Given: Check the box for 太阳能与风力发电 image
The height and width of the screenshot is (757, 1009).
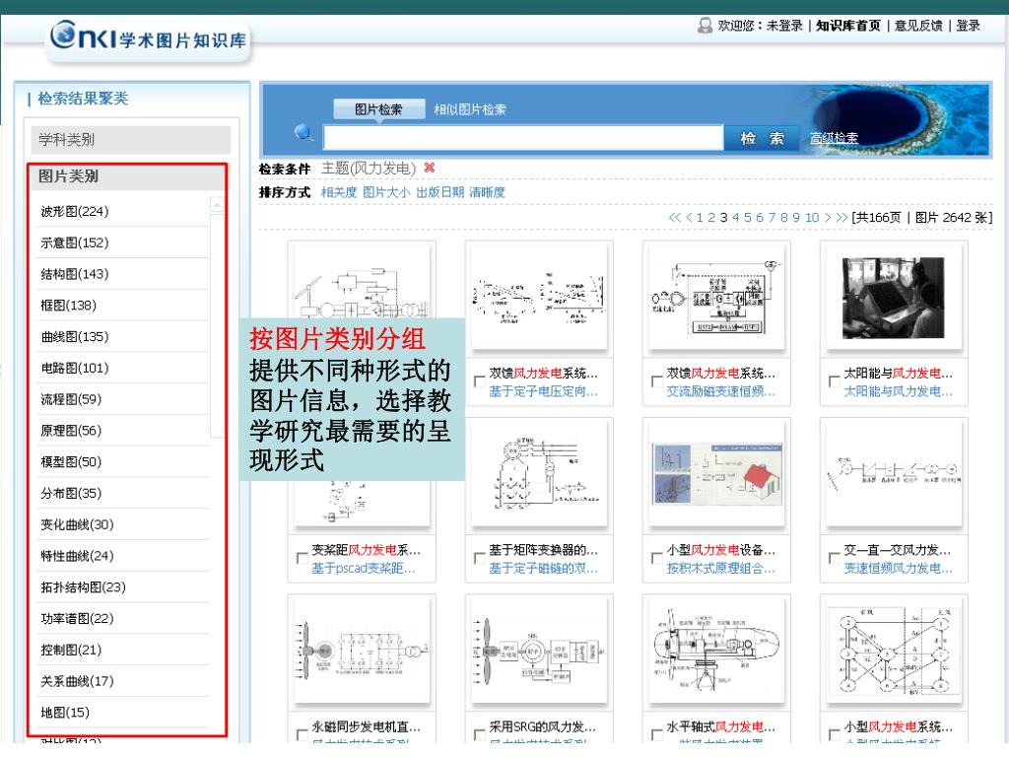Looking at the screenshot, I should pos(834,381).
